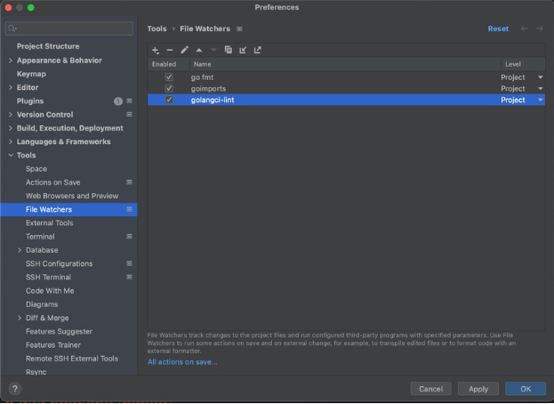Open the help question mark button
This screenshot has width=554, height=404.
click(14, 389)
